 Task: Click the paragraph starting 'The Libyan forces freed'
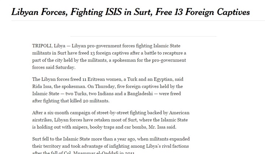(x=107, y=90)
